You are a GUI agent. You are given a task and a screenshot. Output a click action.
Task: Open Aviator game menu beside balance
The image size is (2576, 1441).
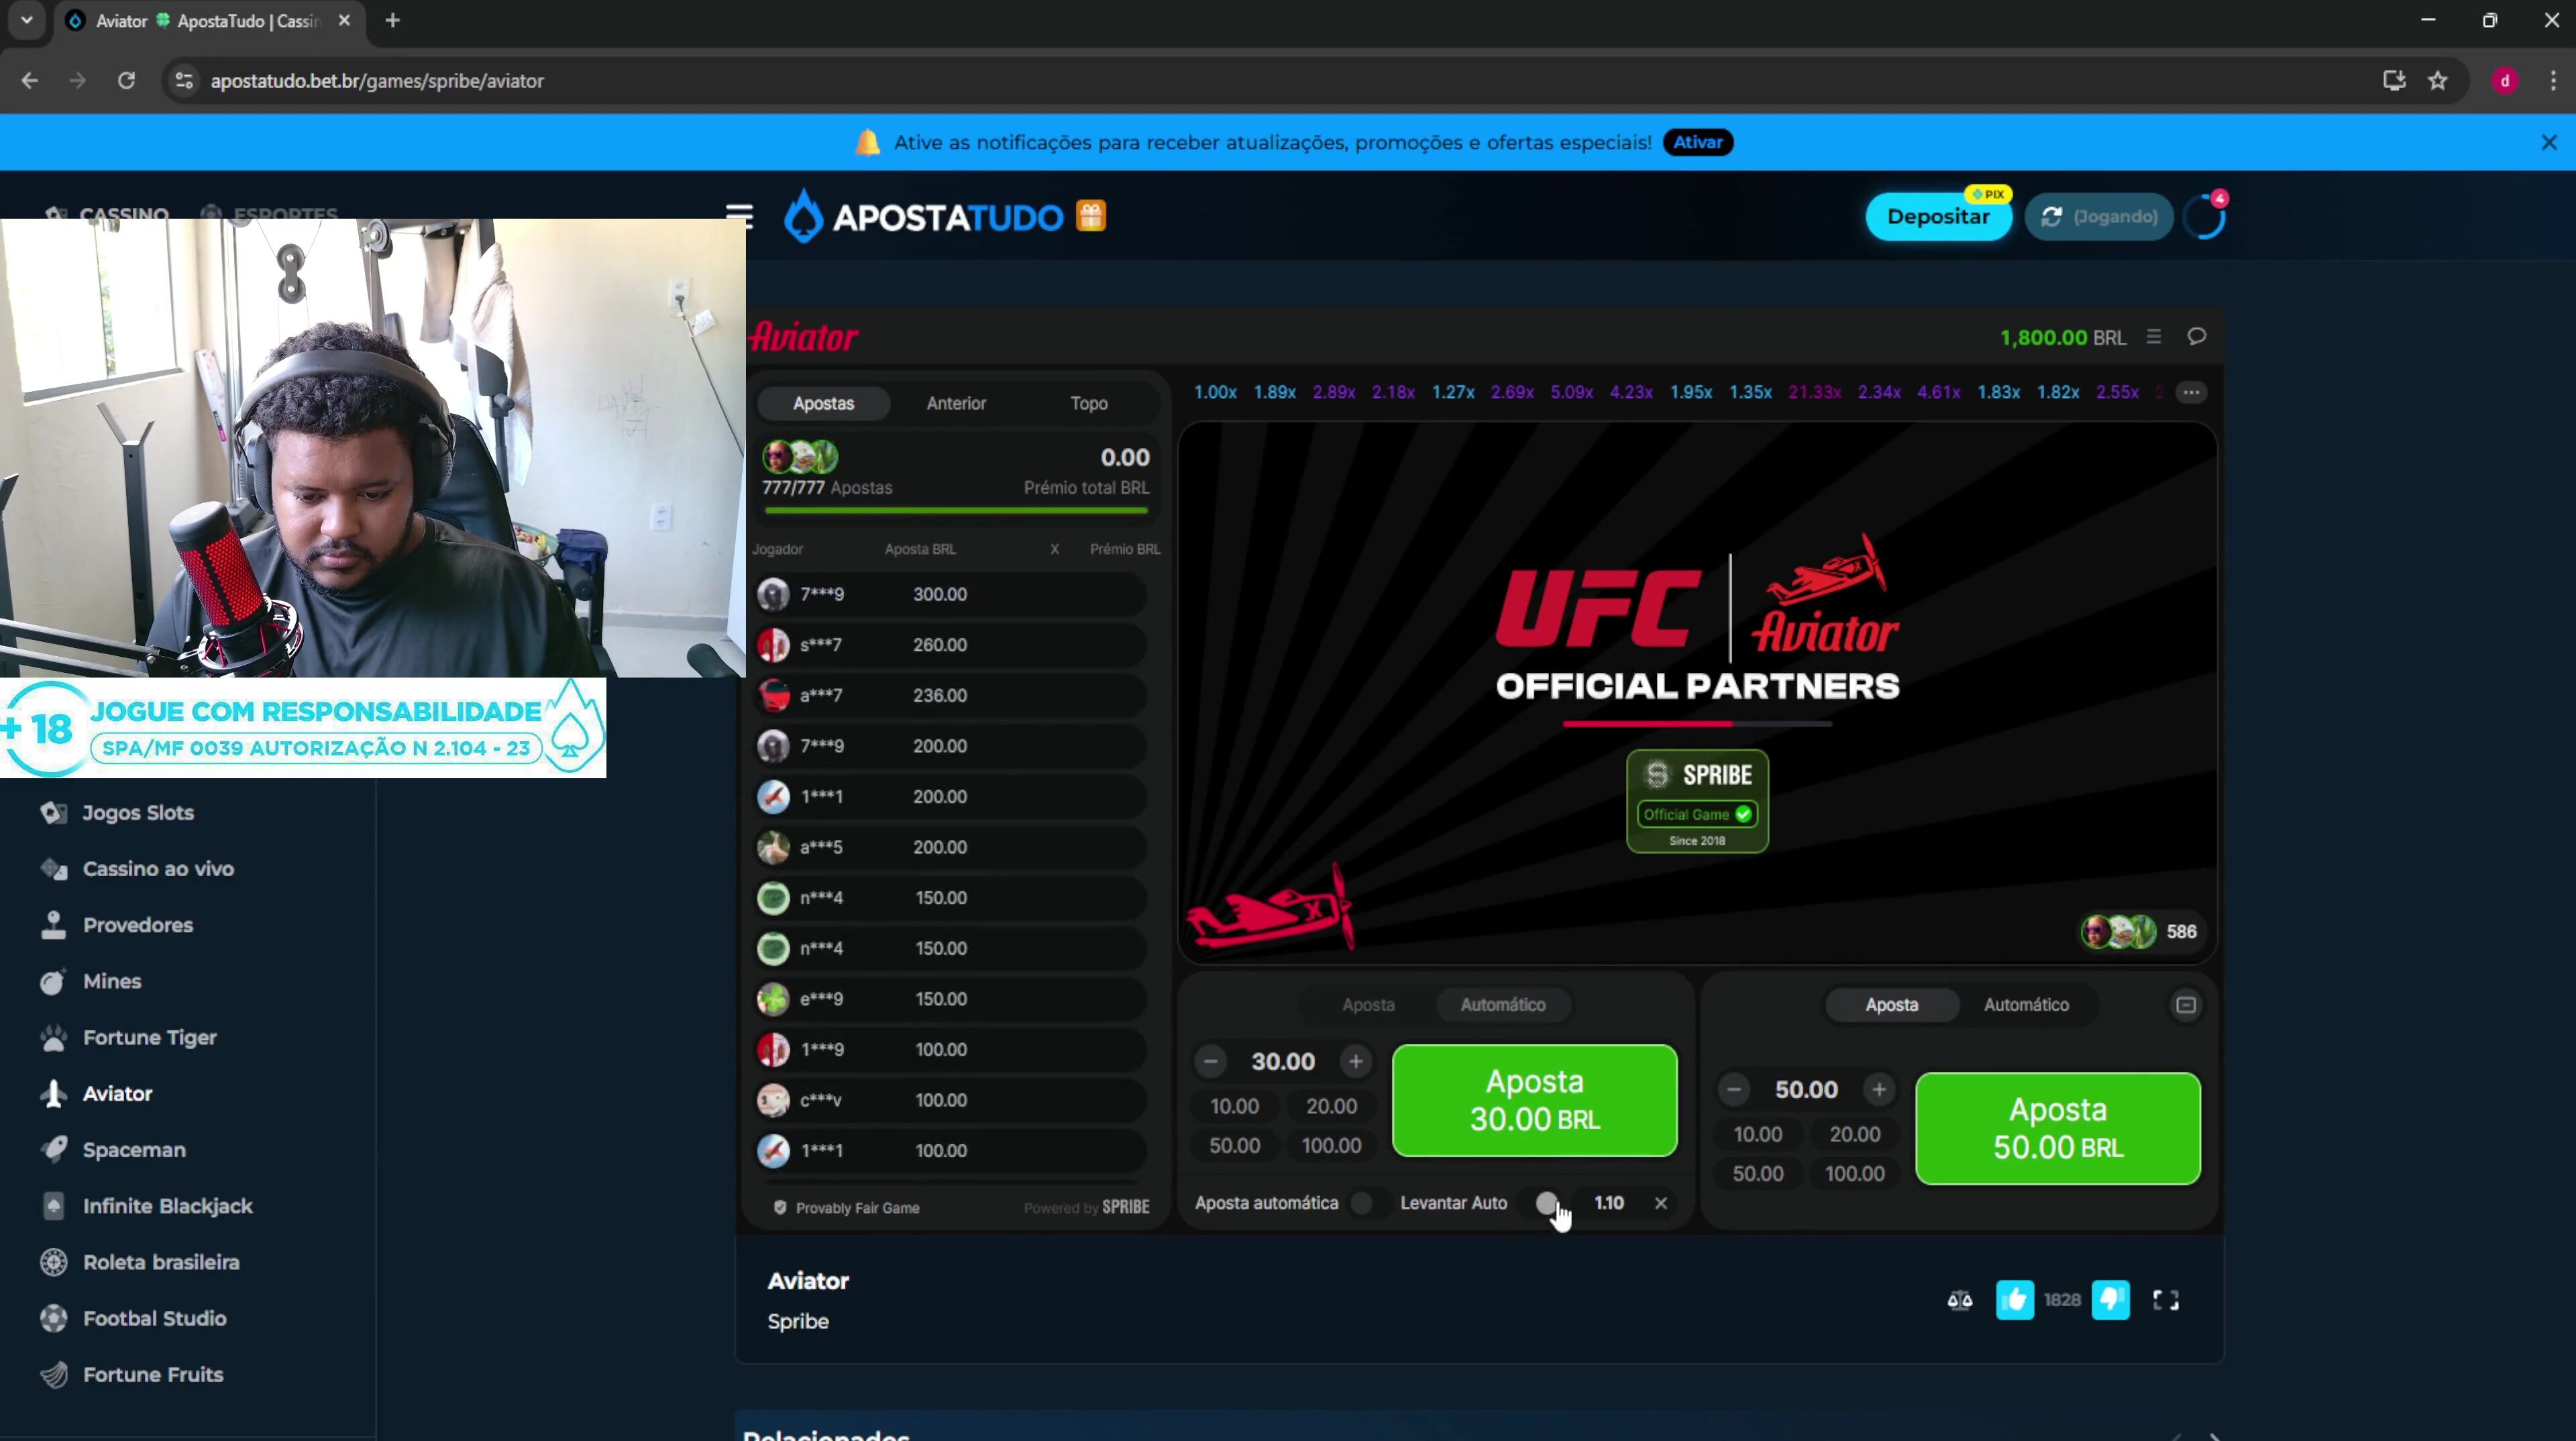pos(2154,337)
